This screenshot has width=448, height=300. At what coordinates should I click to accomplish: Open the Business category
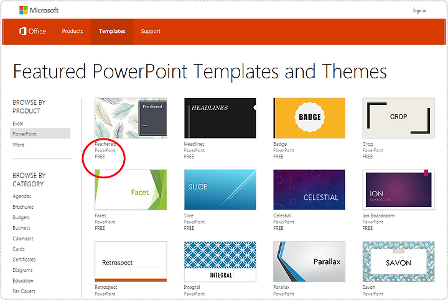tap(21, 228)
